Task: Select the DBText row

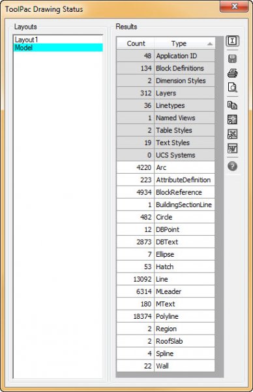Action: click(166, 242)
